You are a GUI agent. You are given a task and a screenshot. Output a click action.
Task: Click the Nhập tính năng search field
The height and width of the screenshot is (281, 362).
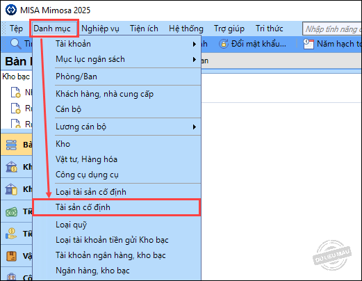click(x=332, y=29)
